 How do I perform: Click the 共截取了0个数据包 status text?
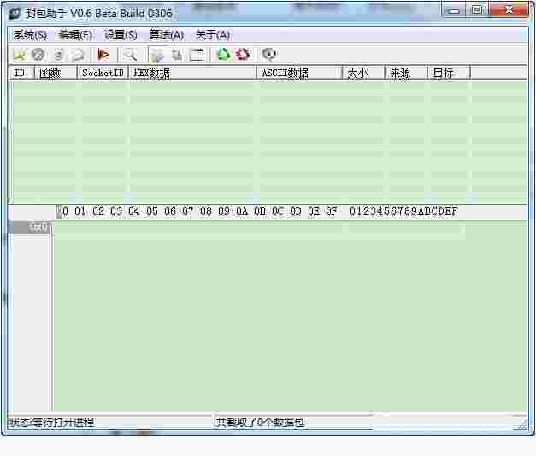pos(260,422)
